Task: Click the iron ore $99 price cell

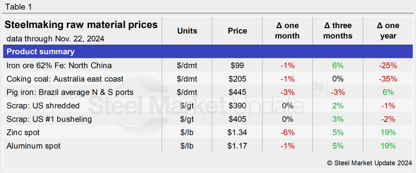Action: click(237, 65)
